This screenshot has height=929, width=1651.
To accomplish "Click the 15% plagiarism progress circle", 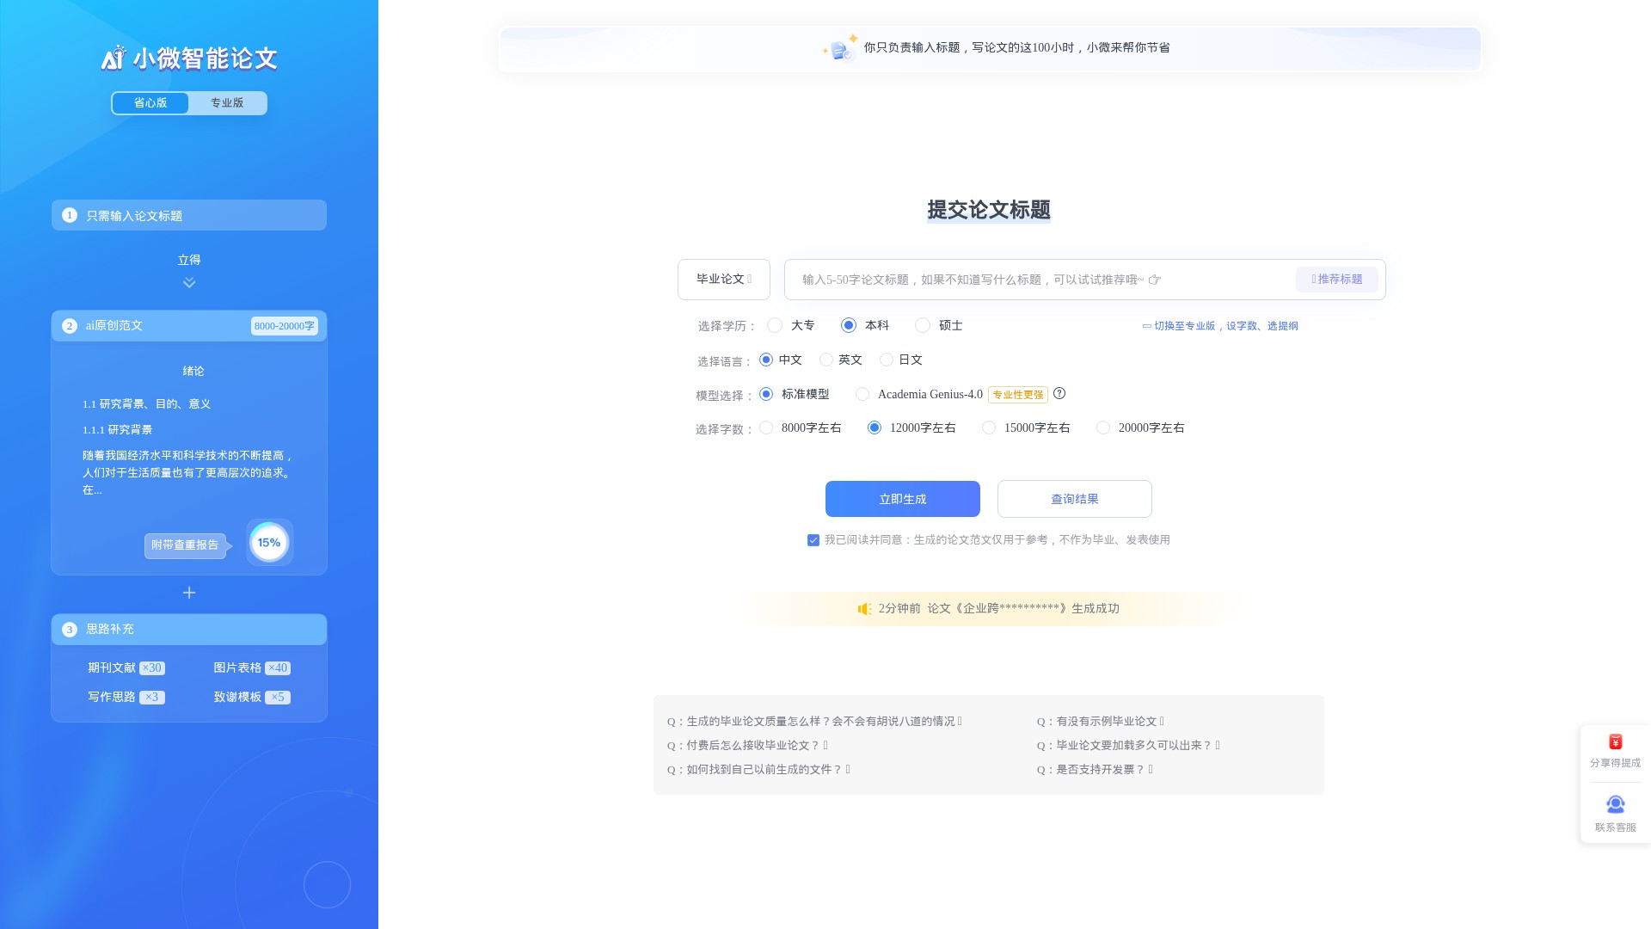I will 269,543.
